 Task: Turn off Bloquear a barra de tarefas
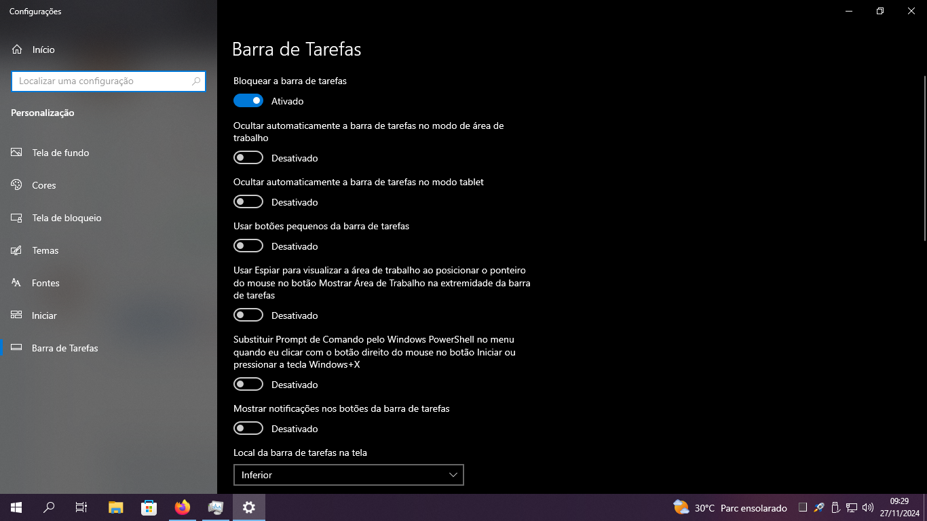(x=248, y=100)
